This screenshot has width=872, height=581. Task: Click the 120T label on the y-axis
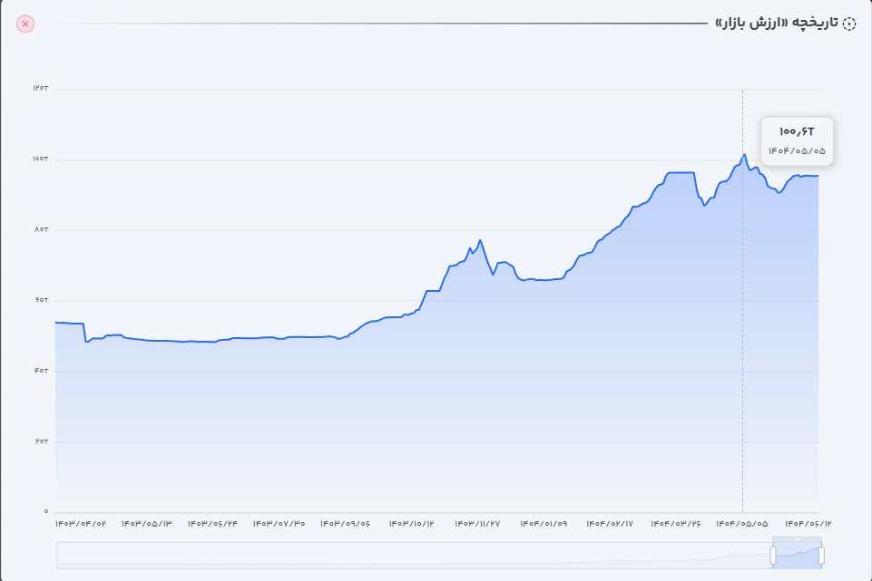[x=40, y=88]
